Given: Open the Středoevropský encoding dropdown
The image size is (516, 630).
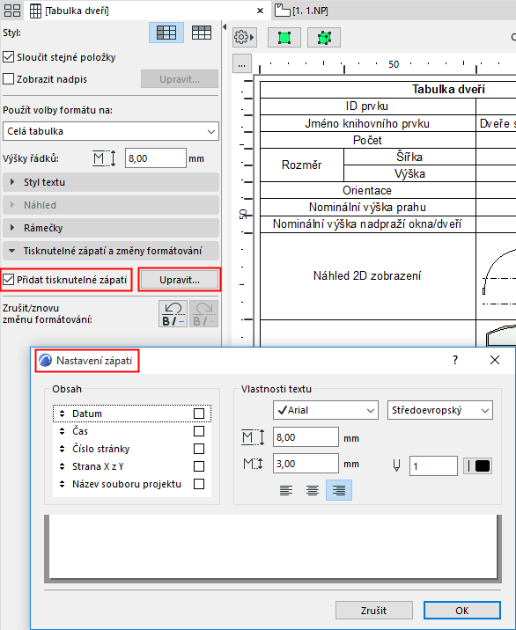Looking at the screenshot, I should [440, 410].
